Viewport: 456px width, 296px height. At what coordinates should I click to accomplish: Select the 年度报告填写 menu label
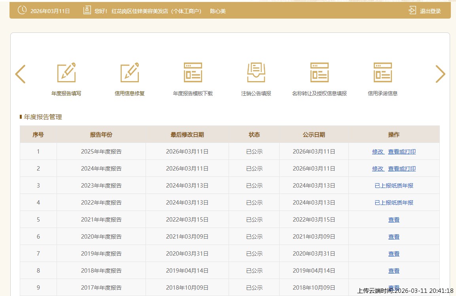click(x=66, y=94)
